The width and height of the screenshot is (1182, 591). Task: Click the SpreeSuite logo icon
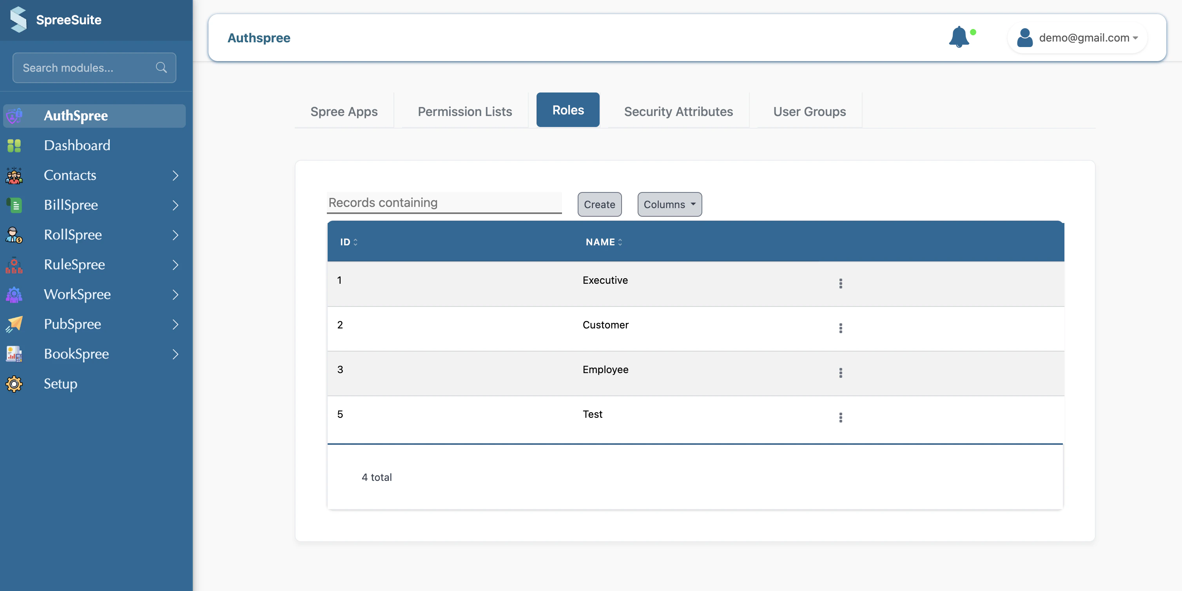18,20
